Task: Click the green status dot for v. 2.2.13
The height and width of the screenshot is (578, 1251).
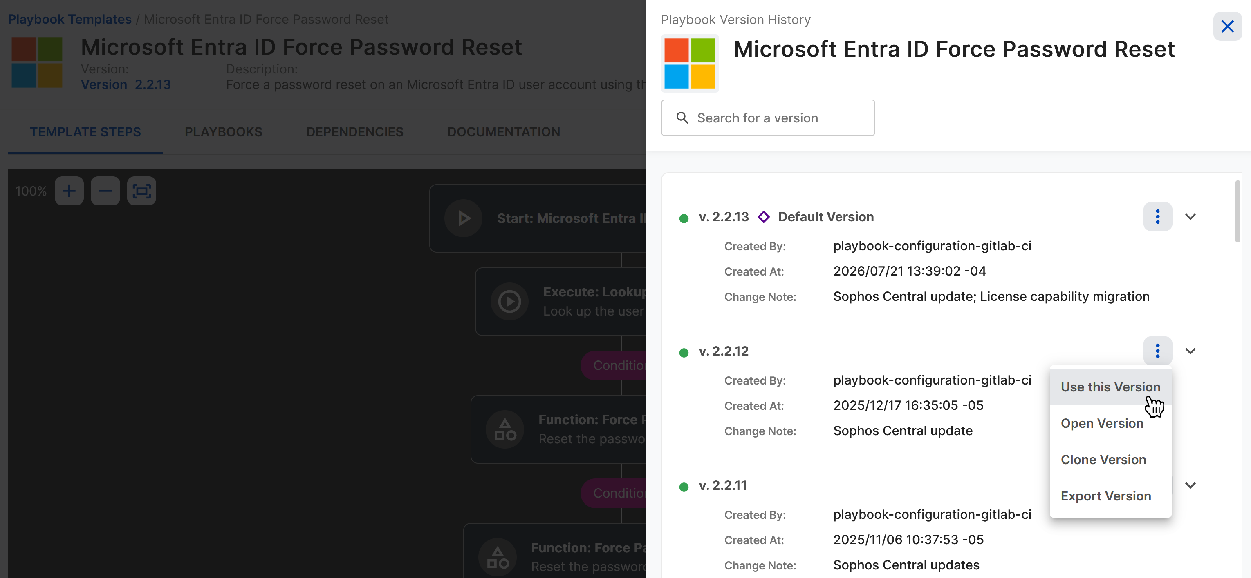Action: [684, 219]
